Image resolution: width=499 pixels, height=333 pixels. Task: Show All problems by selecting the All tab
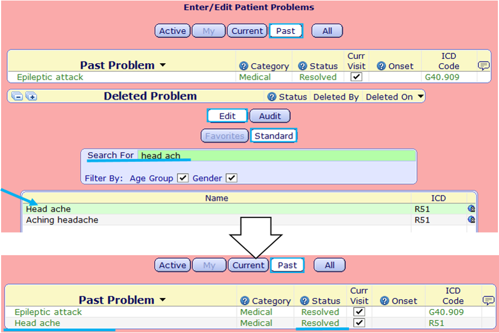pos(327,31)
